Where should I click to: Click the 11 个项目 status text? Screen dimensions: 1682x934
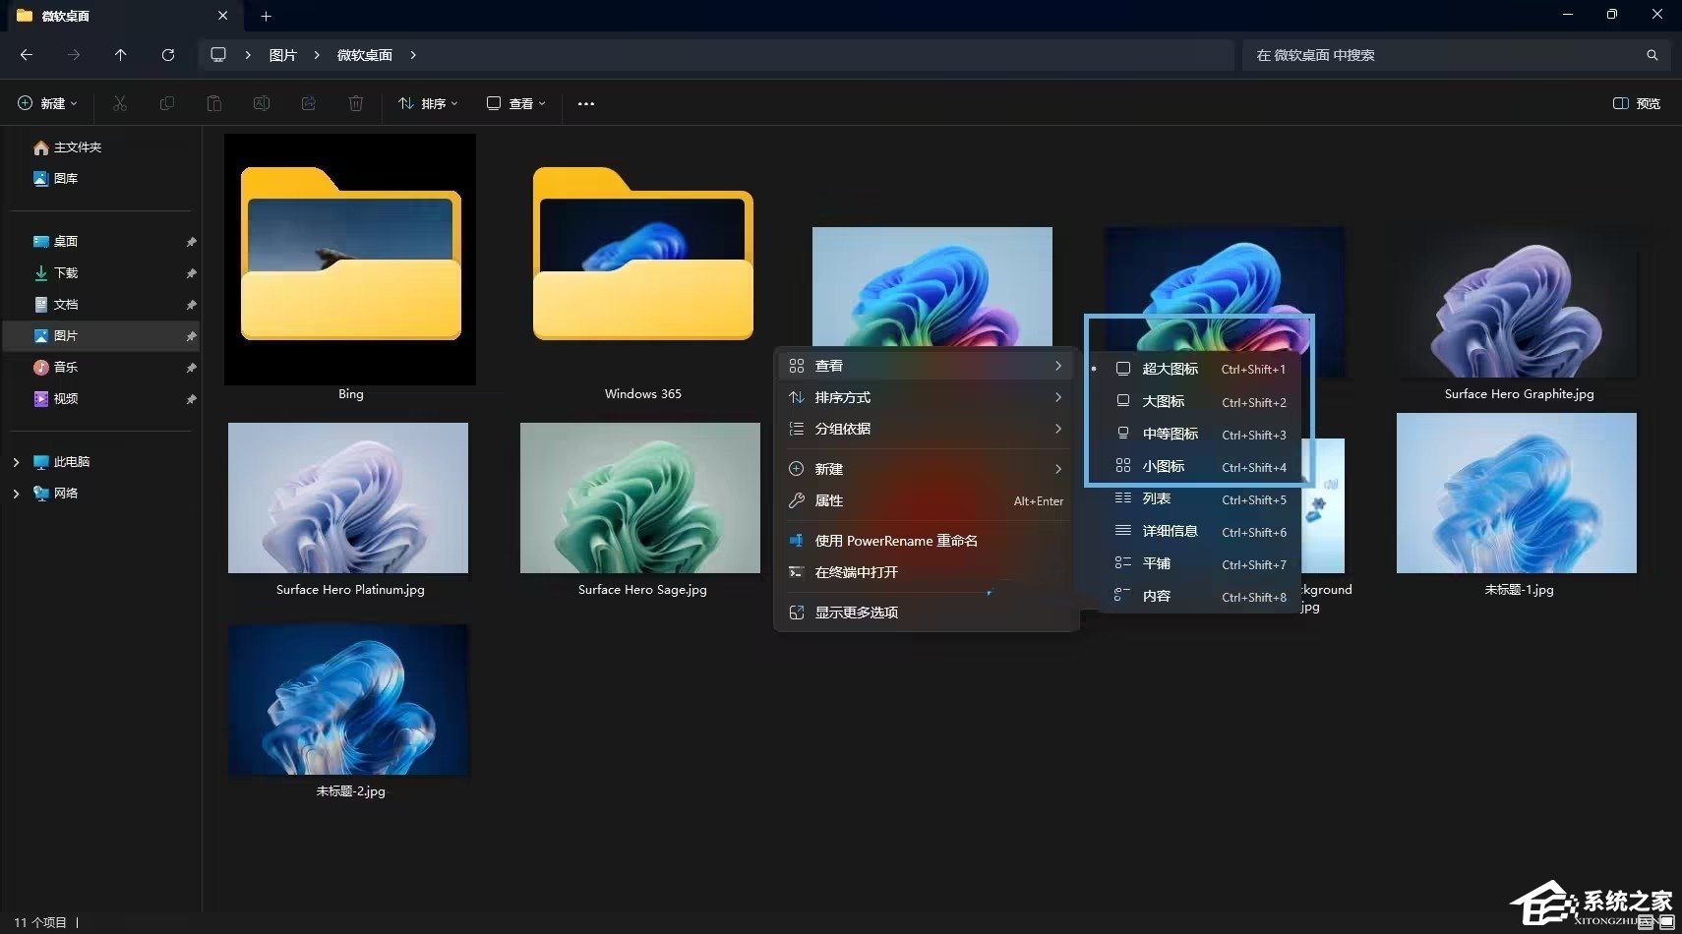[40, 923]
